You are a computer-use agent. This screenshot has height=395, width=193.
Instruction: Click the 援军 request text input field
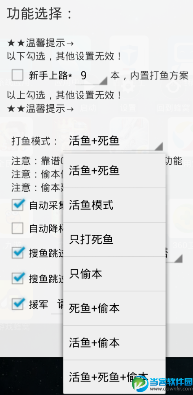tap(57, 305)
